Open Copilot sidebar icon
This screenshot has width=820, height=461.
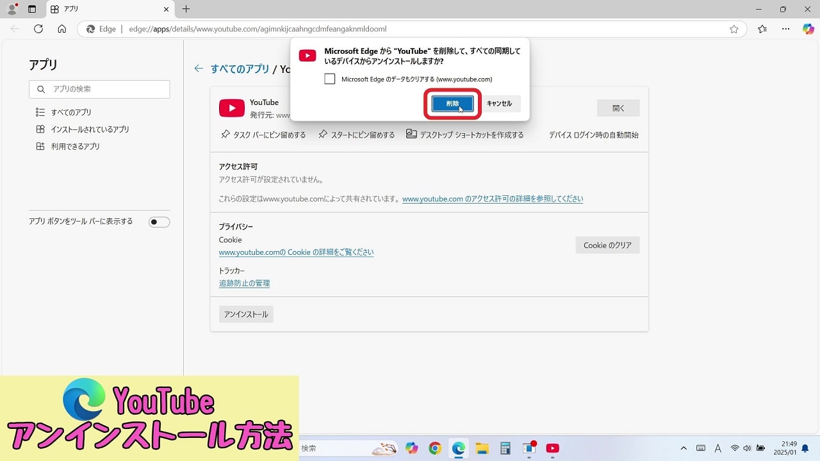point(808,29)
